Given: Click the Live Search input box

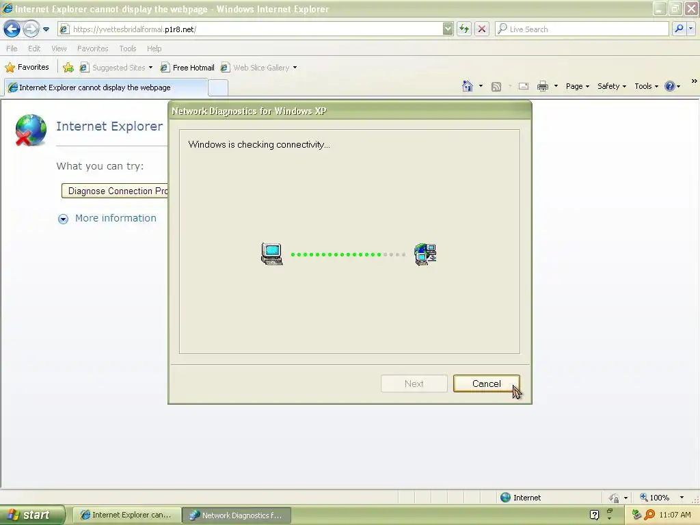Looking at the screenshot, I should pos(582,29).
